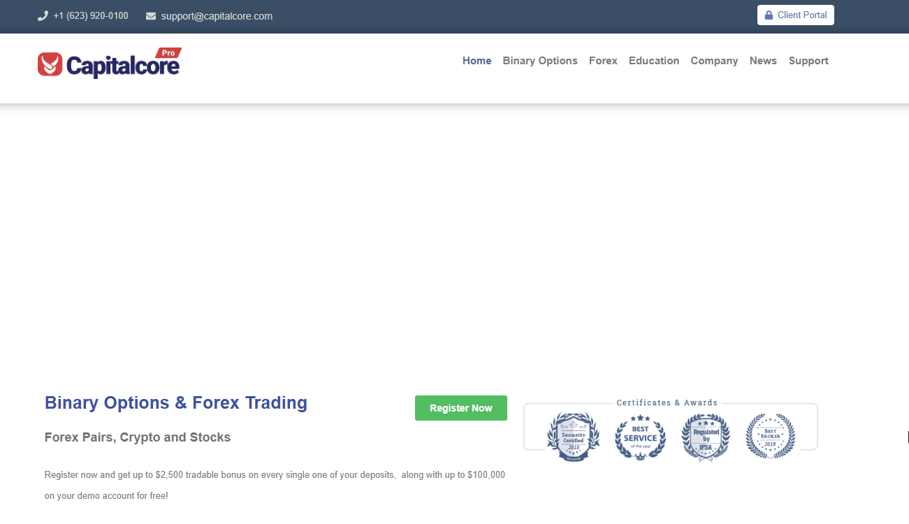Open the Education menu
Image resolution: width=909 pixels, height=524 pixels.
(x=654, y=61)
